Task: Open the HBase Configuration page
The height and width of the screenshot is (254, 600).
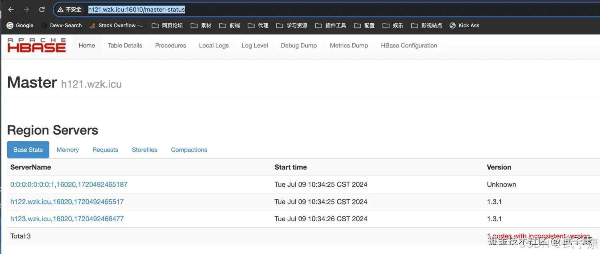Action: pos(409,45)
